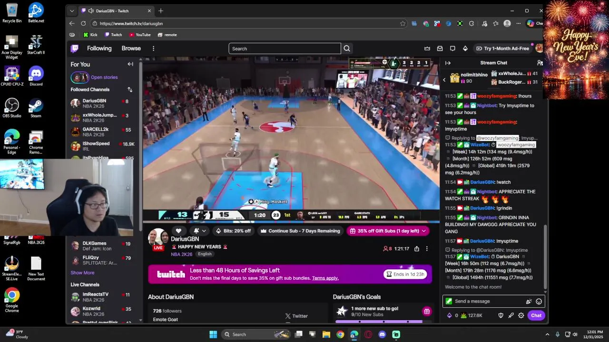This screenshot has height=342, width=609.
Task: Click the chat panel scrollbar
Action: pyautogui.click(x=545, y=256)
